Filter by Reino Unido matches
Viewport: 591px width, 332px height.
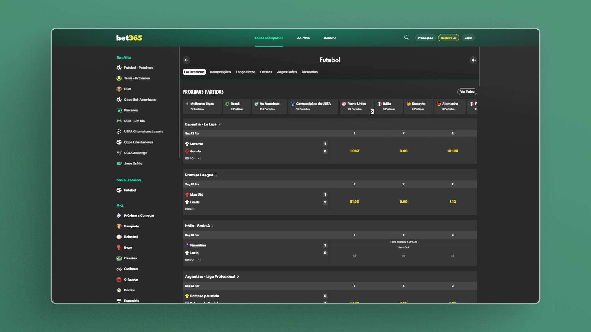point(356,106)
